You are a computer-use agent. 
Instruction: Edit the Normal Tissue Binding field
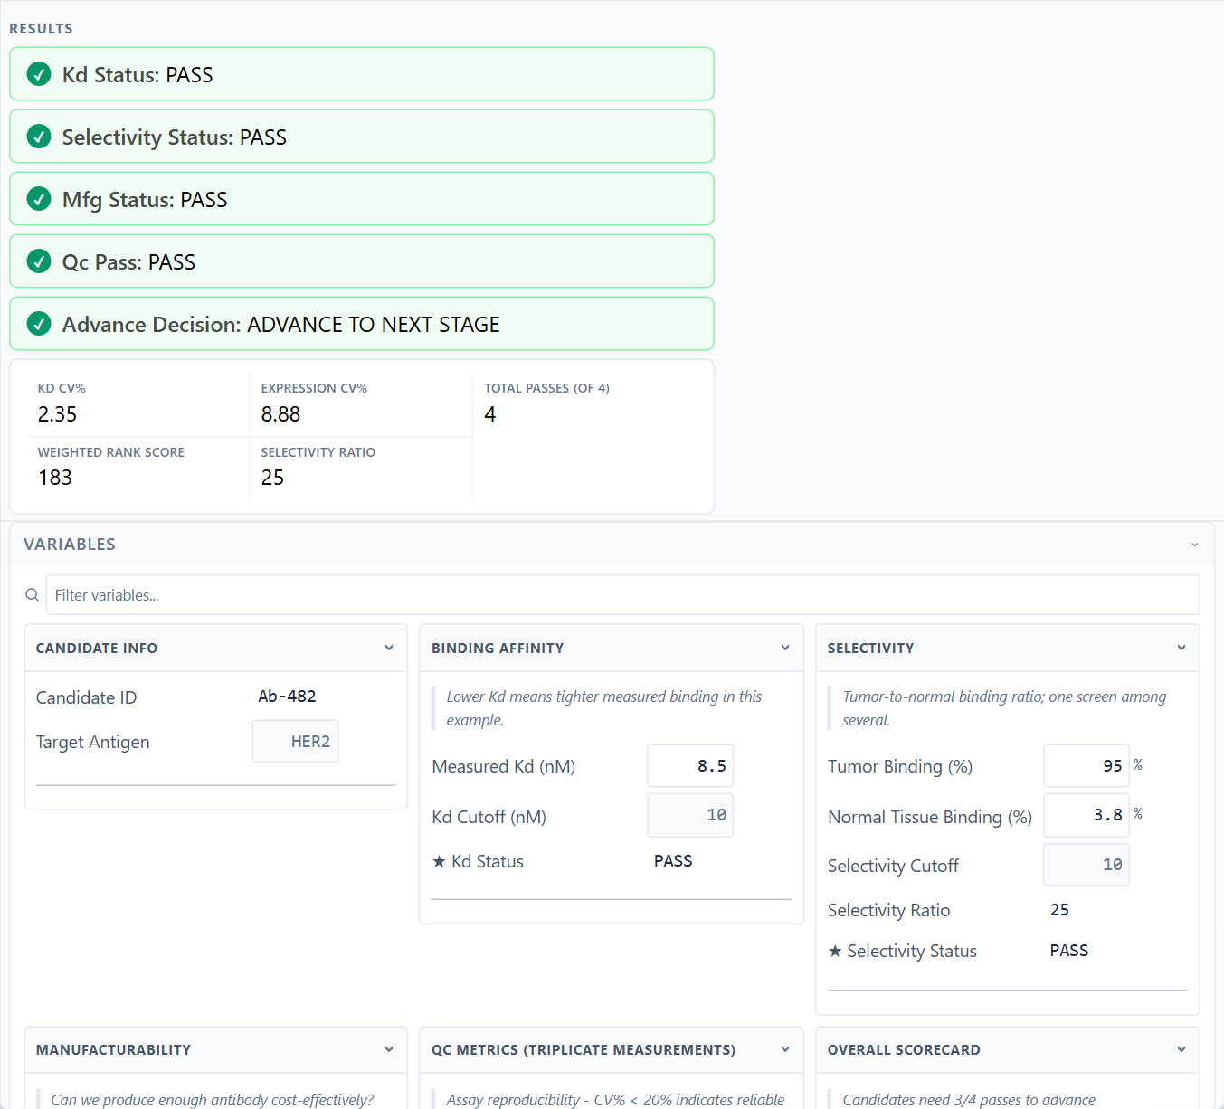click(1086, 815)
